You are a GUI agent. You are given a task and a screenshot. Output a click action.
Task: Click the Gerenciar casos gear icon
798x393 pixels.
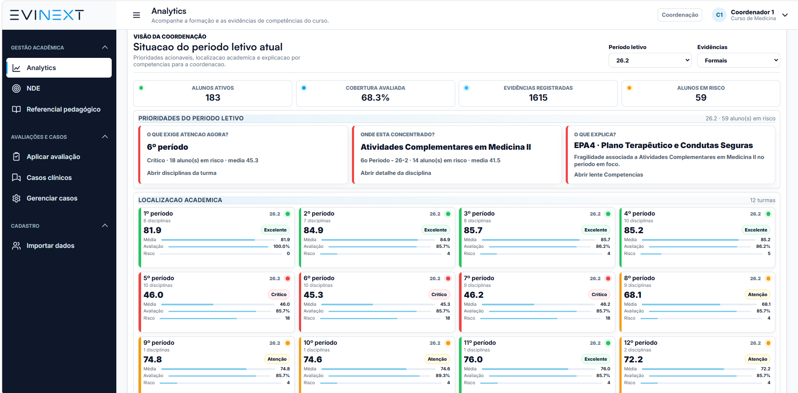point(16,198)
